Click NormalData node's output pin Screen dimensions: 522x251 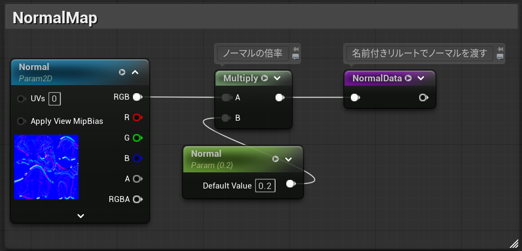pos(424,97)
